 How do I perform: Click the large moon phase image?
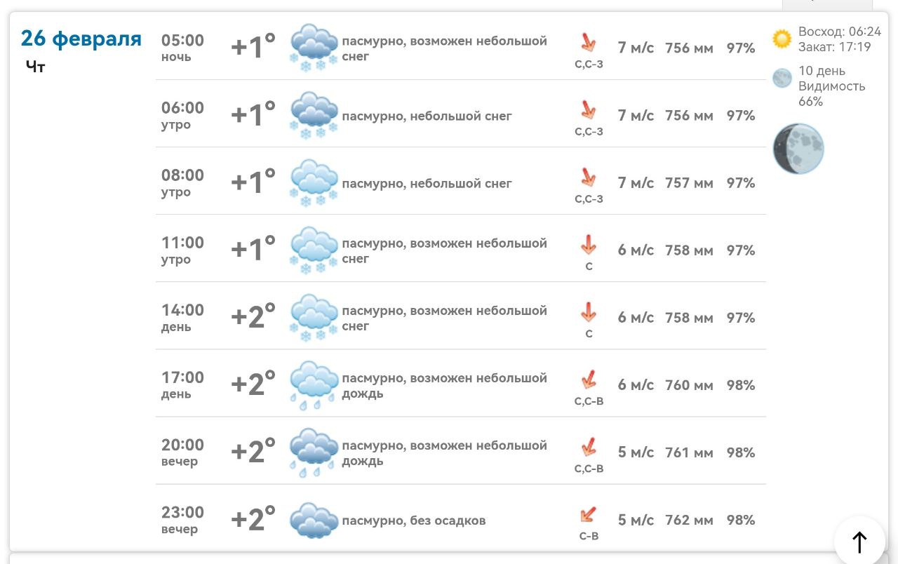798,149
